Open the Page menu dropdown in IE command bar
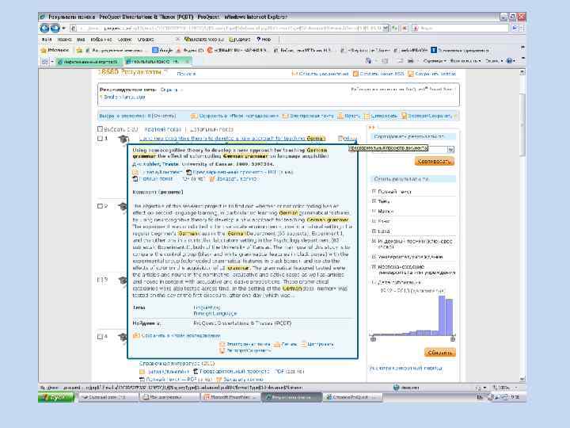 pos(435,61)
